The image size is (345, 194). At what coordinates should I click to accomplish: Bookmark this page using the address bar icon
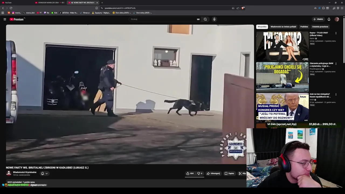click(96, 8)
